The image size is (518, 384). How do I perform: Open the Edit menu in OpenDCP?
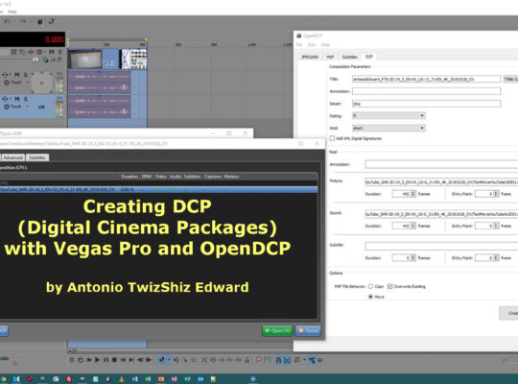312,45
